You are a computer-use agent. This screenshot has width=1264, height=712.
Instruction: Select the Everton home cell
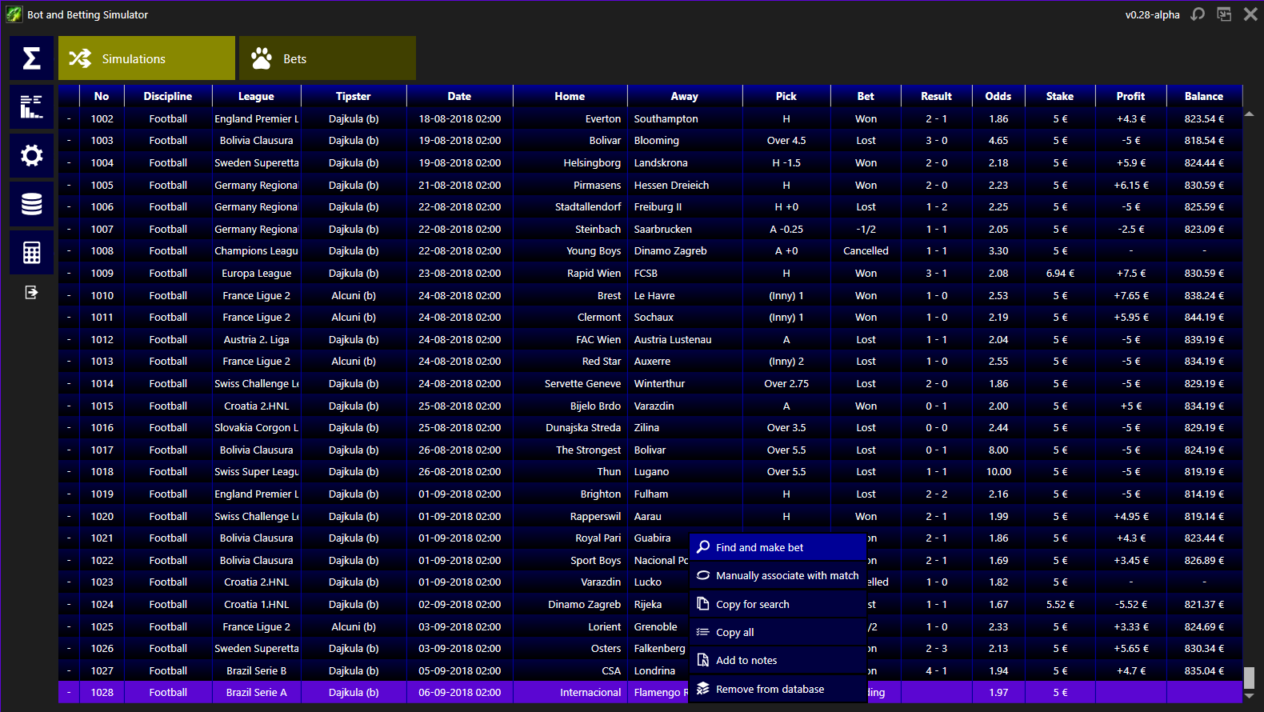tap(570, 118)
